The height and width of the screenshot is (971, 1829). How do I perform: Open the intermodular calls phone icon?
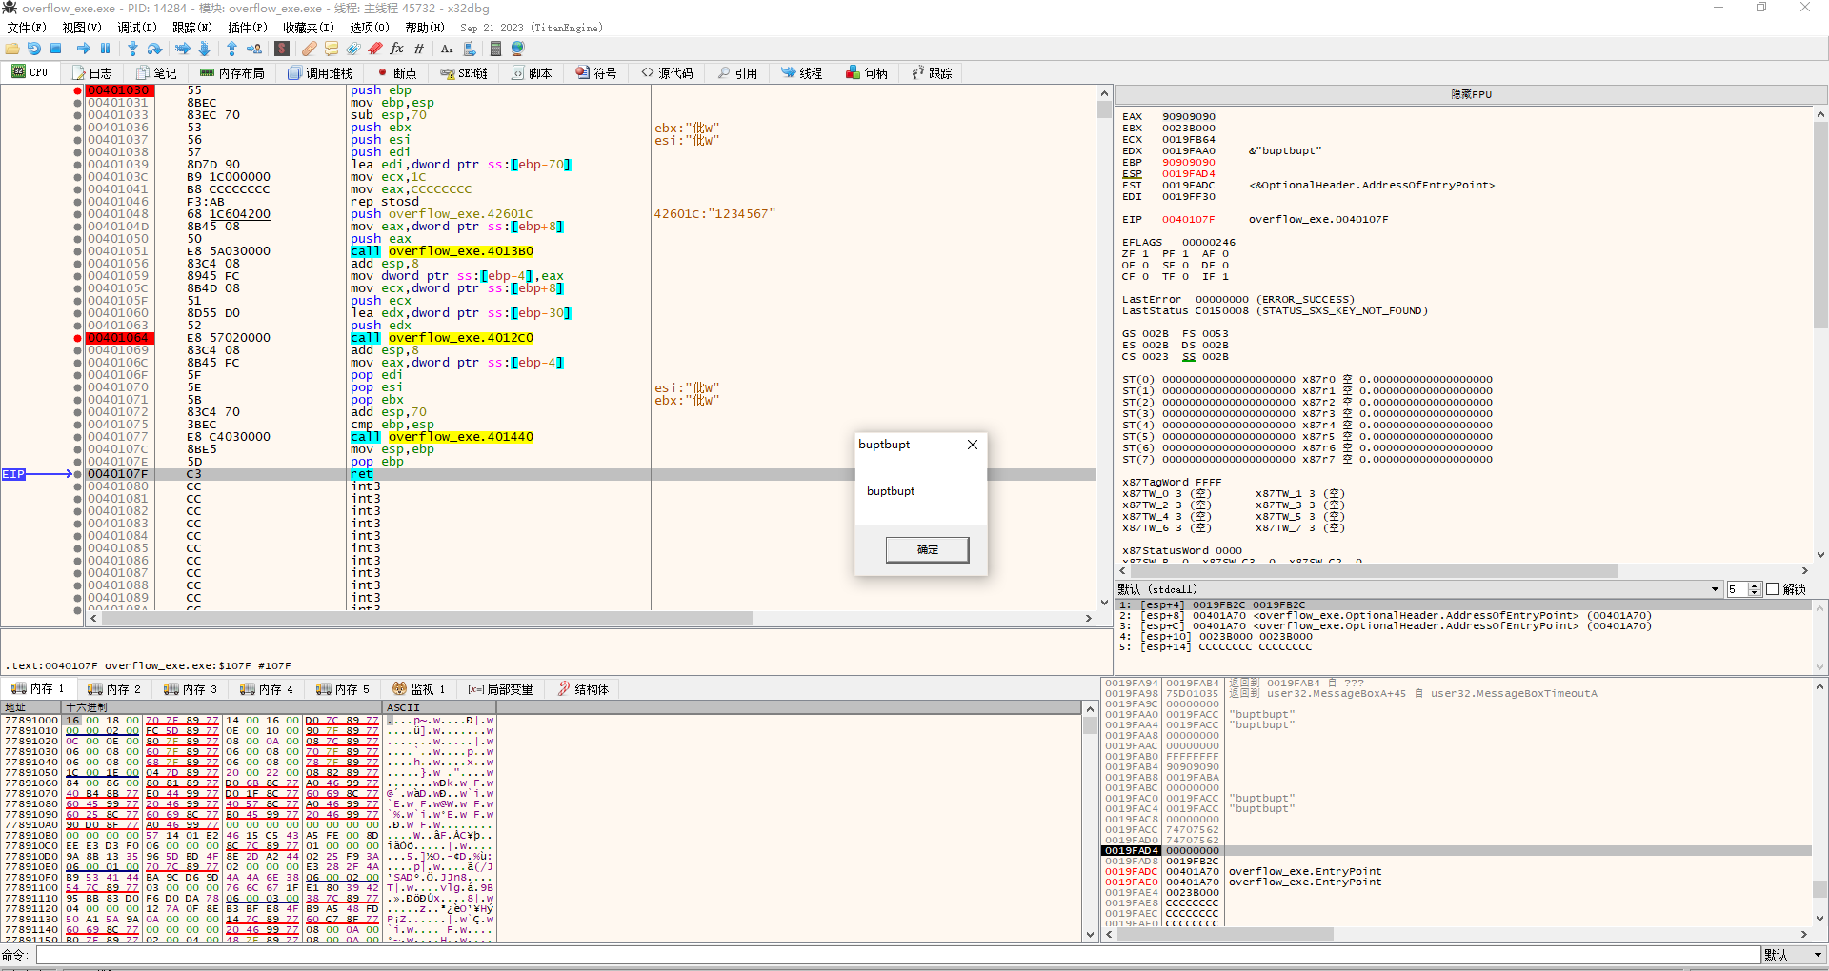point(469,49)
